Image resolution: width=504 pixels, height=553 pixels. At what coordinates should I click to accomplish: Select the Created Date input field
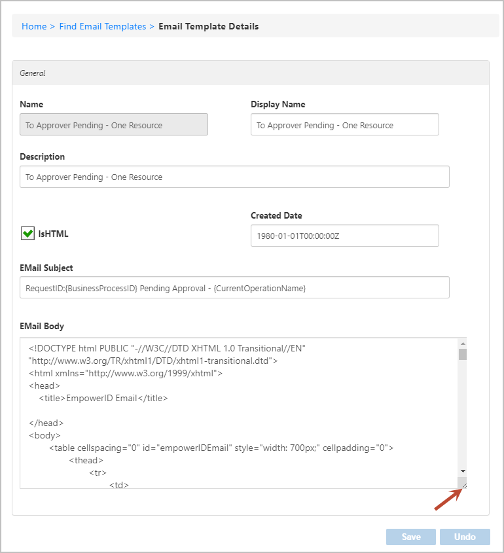[x=344, y=236]
